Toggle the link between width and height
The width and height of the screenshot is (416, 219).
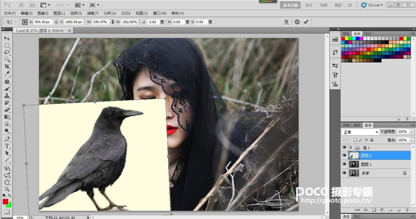click(x=112, y=22)
